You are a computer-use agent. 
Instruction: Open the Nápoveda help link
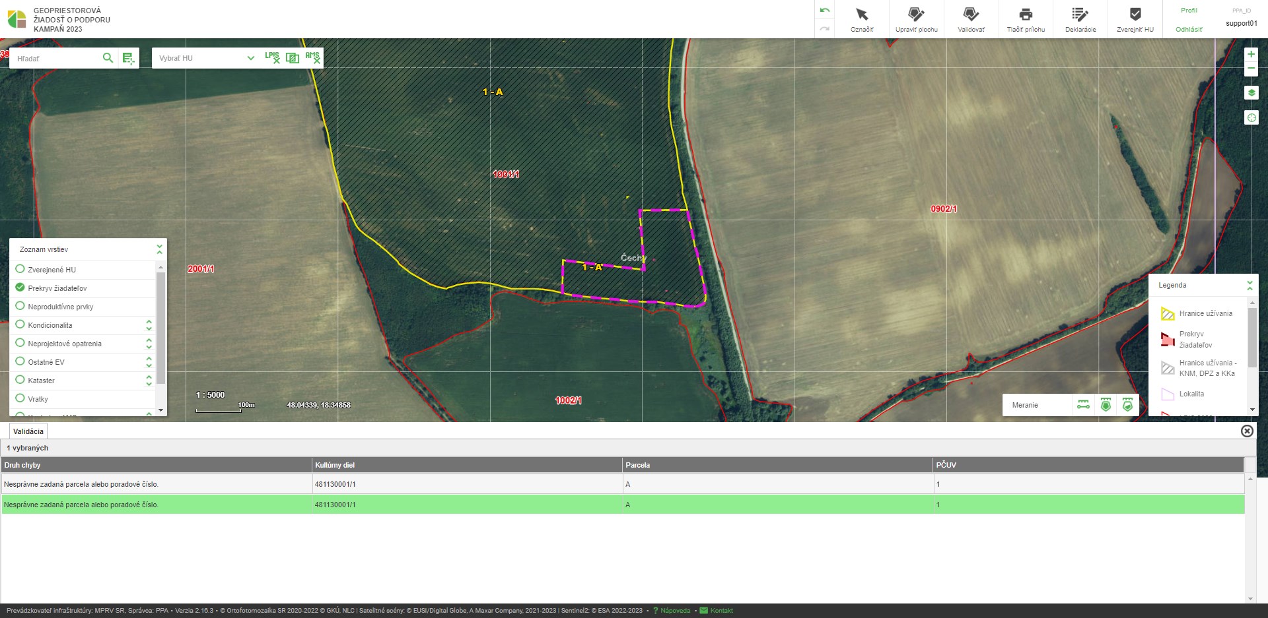(x=675, y=611)
